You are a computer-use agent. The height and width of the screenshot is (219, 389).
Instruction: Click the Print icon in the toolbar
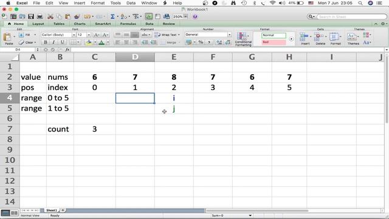click(40, 16)
